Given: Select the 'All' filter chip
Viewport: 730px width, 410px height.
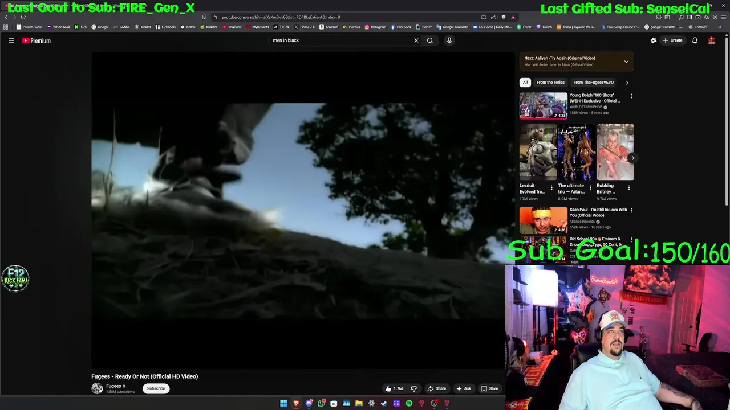Looking at the screenshot, I should click(525, 83).
